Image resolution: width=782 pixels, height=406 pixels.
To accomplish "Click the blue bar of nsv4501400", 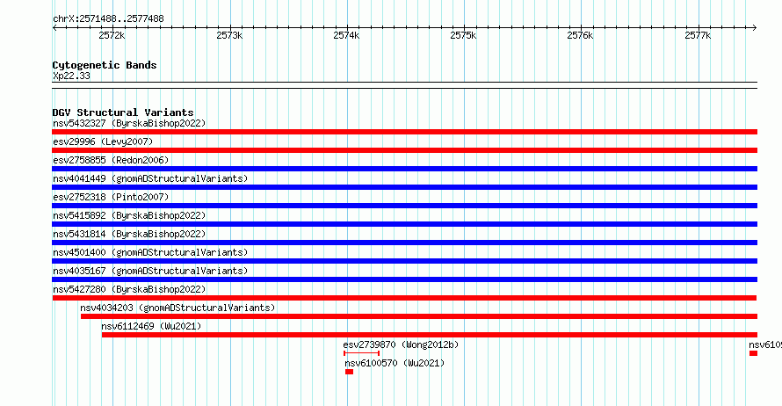I will coord(404,261).
